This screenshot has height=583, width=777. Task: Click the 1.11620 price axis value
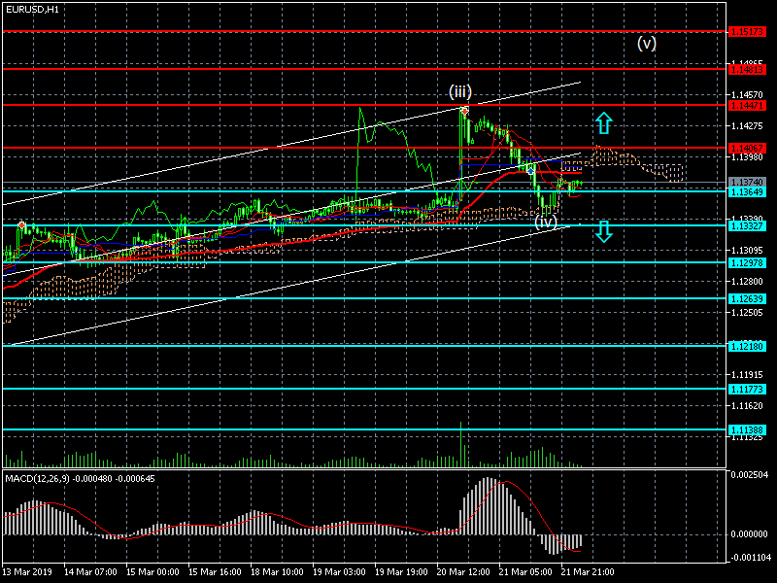pos(747,406)
